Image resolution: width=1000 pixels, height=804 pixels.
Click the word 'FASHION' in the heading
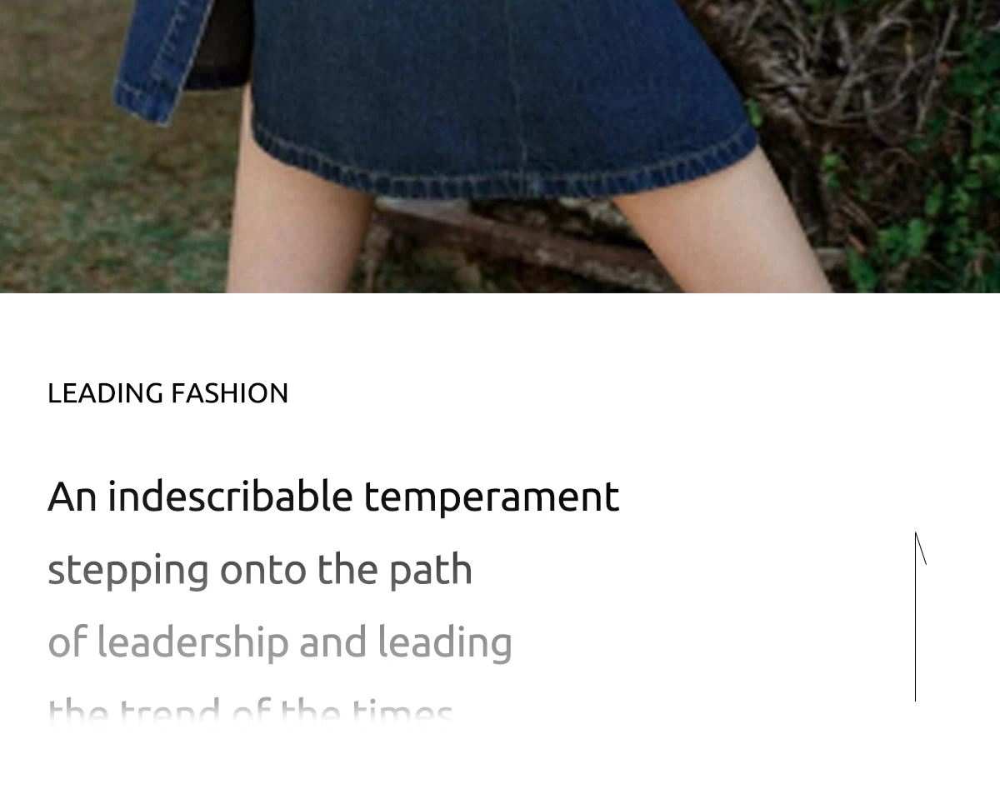pyautogui.click(x=229, y=393)
